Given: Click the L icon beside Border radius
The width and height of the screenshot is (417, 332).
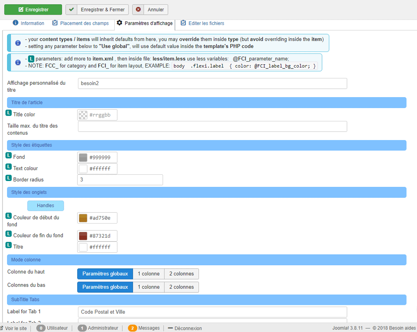Looking at the screenshot, I should tap(8, 178).
